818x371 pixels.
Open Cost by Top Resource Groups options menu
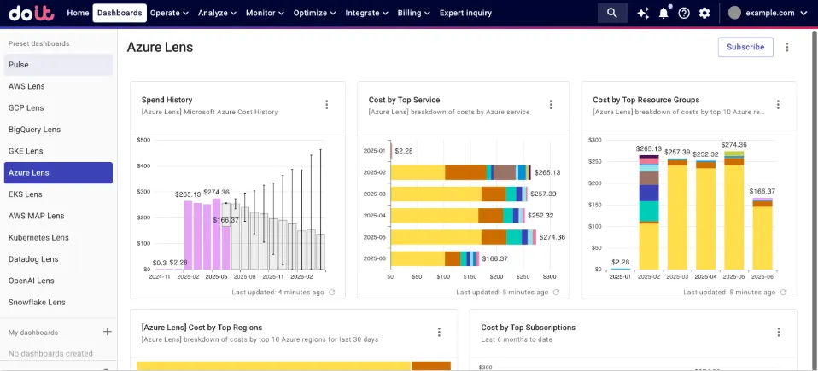click(x=778, y=105)
